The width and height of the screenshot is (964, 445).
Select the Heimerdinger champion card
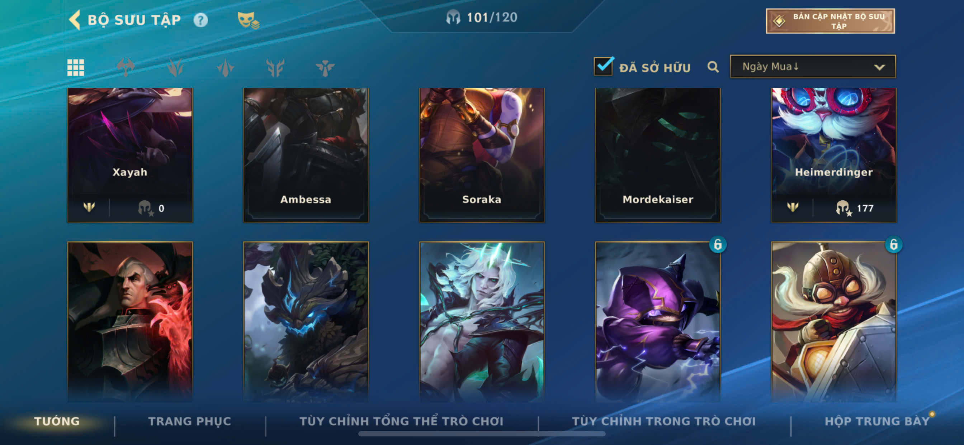tap(833, 155)
